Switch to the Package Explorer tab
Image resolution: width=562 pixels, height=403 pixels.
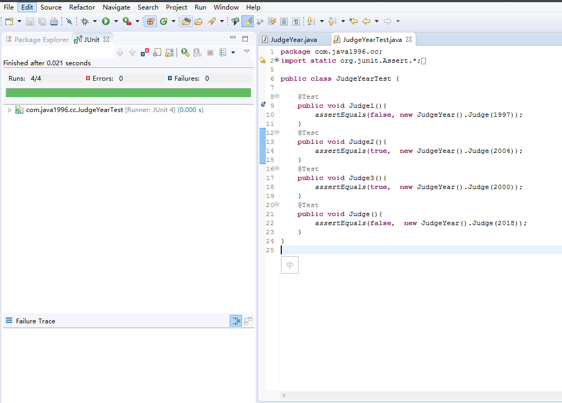coord(41,39)
